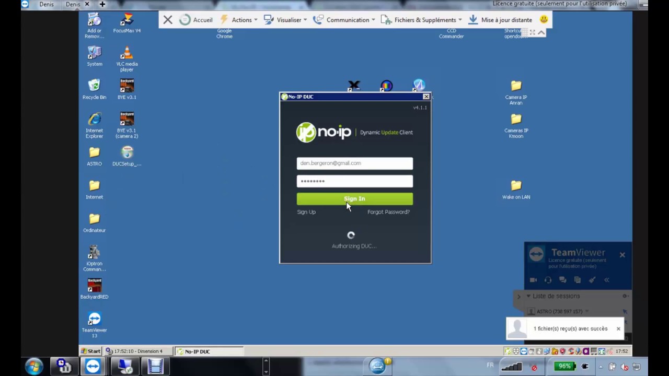
Task: Click the video camera icon in TeamViewer panel
Action: click(533, 280)
